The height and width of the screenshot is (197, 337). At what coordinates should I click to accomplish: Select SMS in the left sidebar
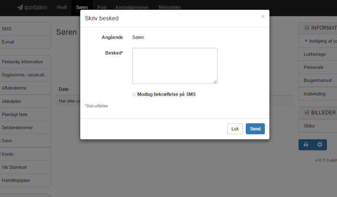[25, 29]
